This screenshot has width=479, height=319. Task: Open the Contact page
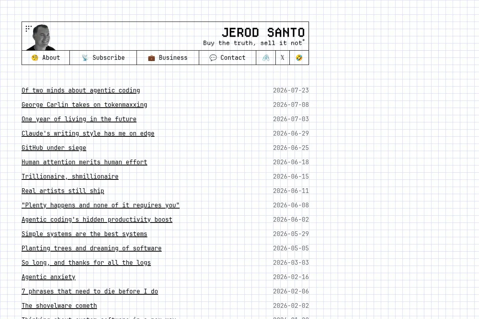click(x=228, y=58)
